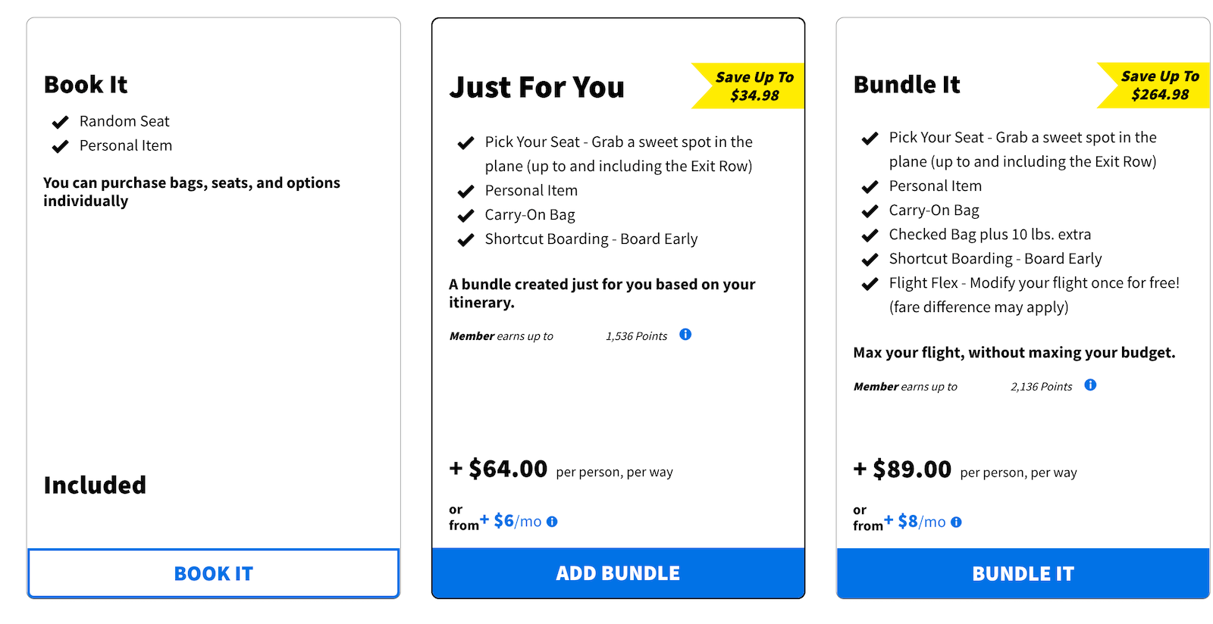This screenshot has width=1213, height=624.
Task: Click the Save Up To $34.98 badge
Action: [748, 86]
